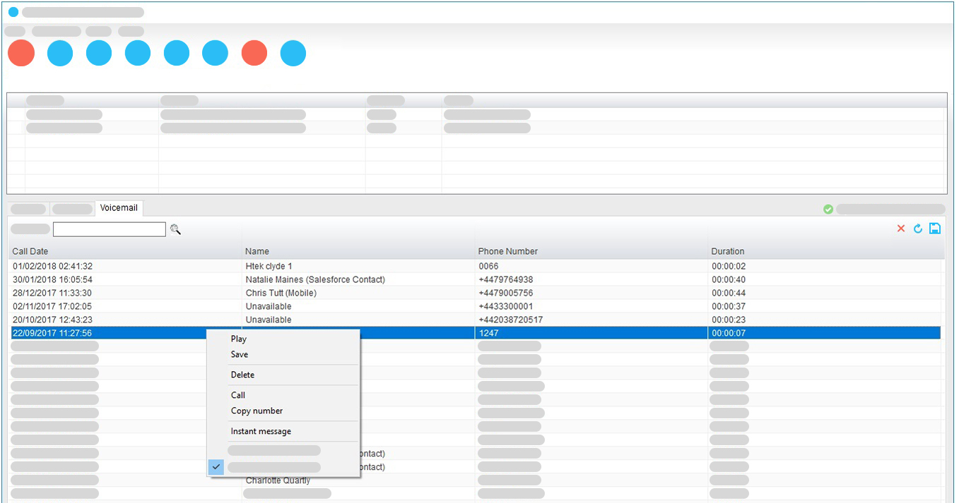Image resolution: width=971 pixels, height=503 pixels.
Task: Click the duration 00:00:37
Action: 729,307
